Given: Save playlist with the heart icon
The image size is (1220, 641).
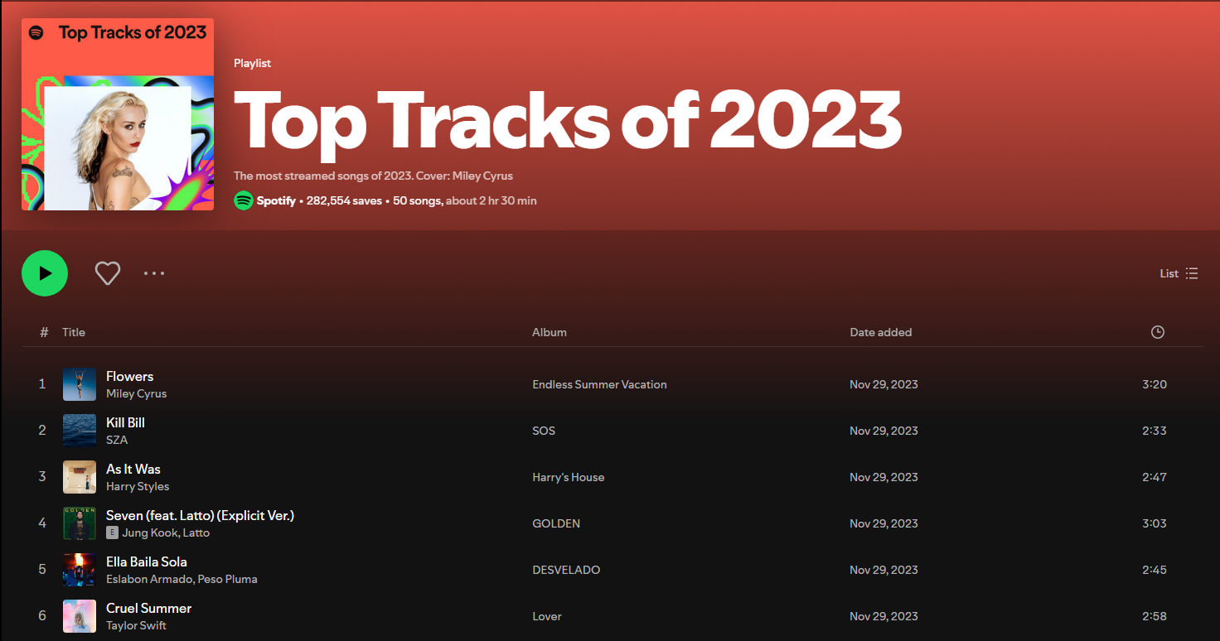Looking at the screenshot, I should coord(108,273).
